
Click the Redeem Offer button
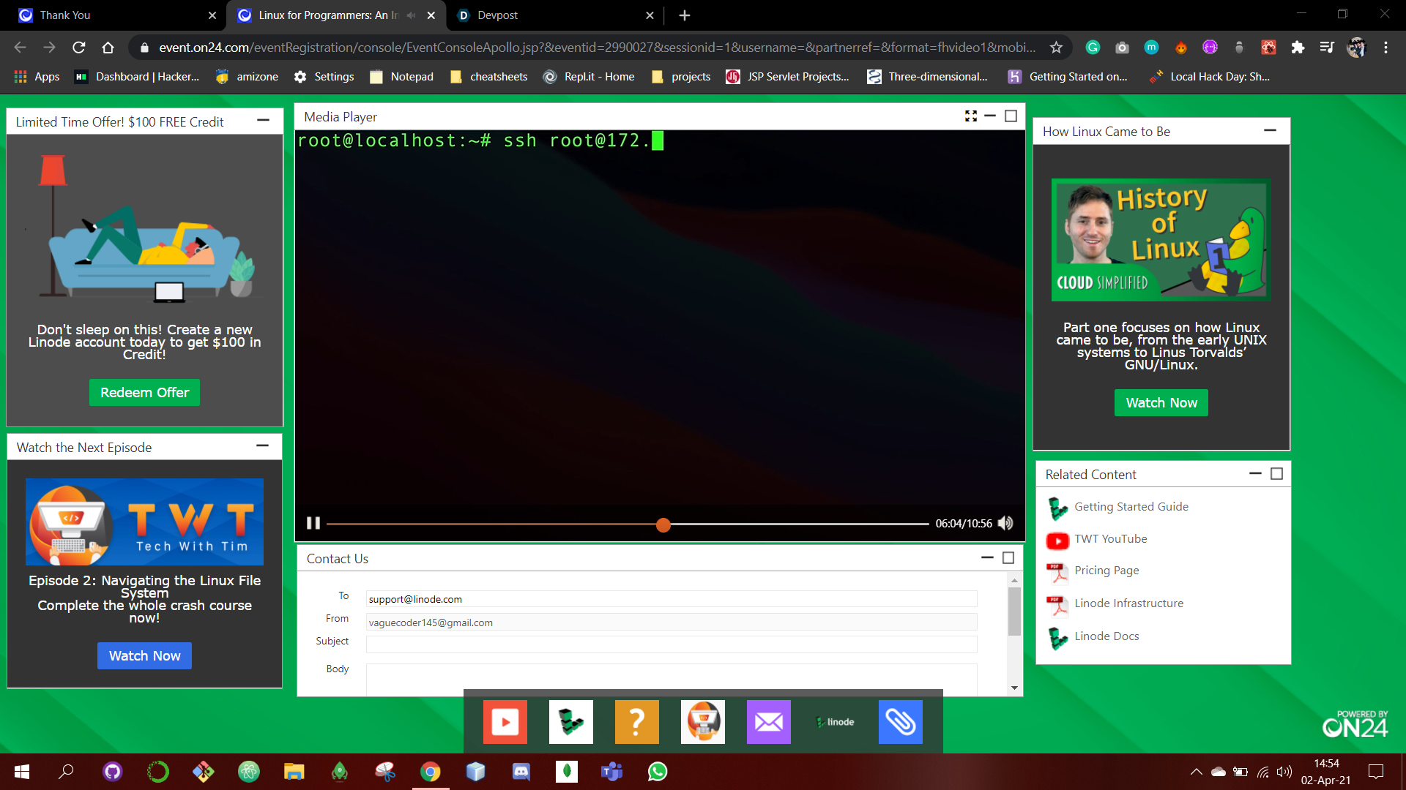click(144, 393)
